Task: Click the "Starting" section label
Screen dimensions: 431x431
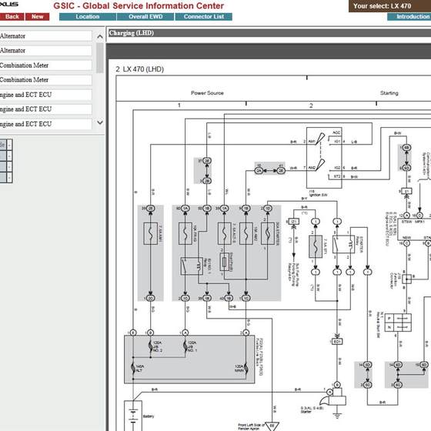Action: 389,93
